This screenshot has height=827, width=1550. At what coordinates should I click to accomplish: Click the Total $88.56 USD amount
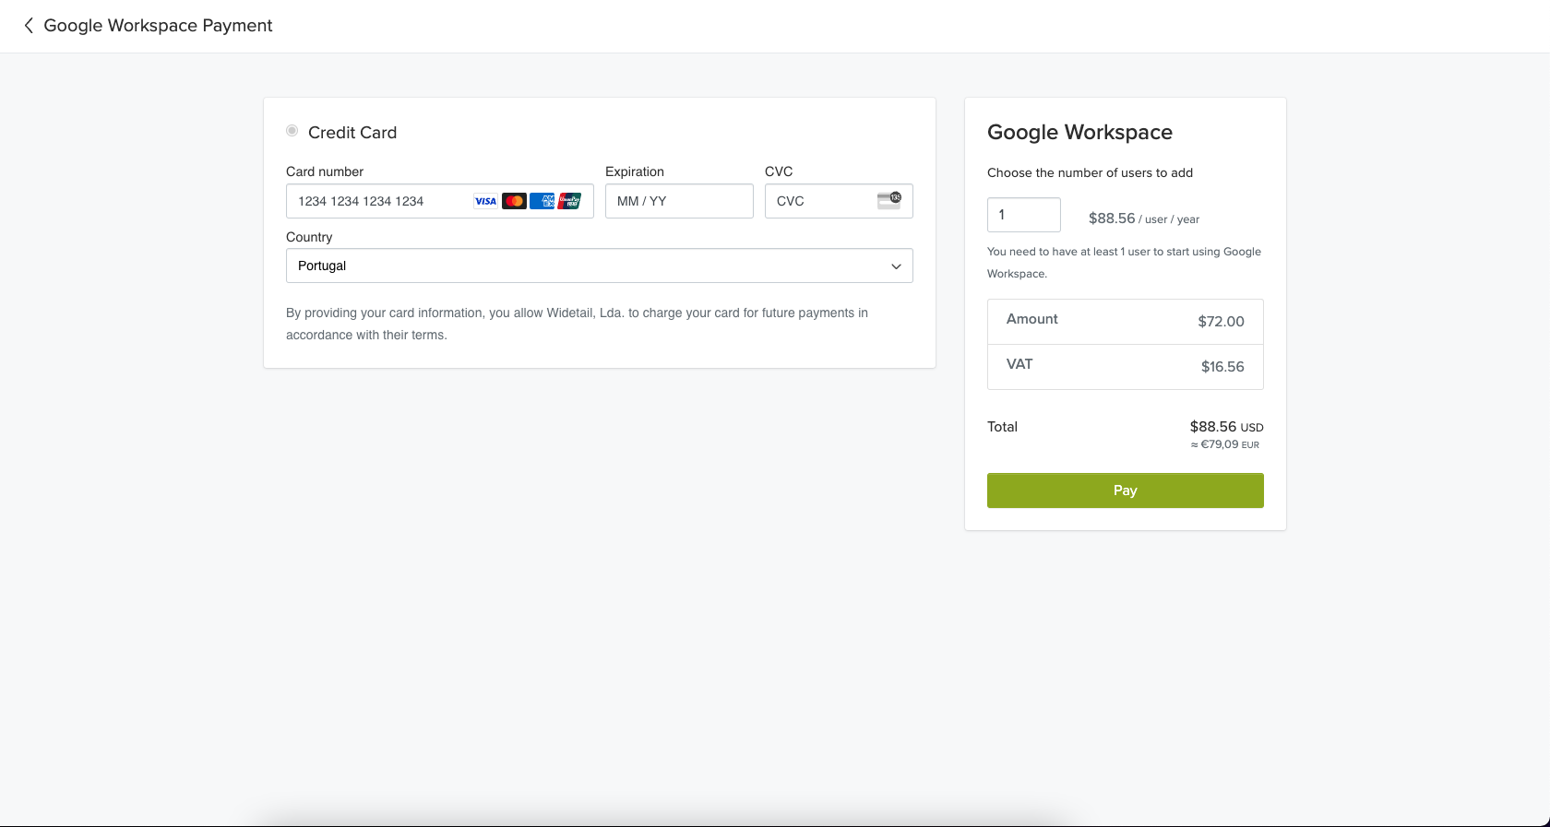click(1225, 427)
